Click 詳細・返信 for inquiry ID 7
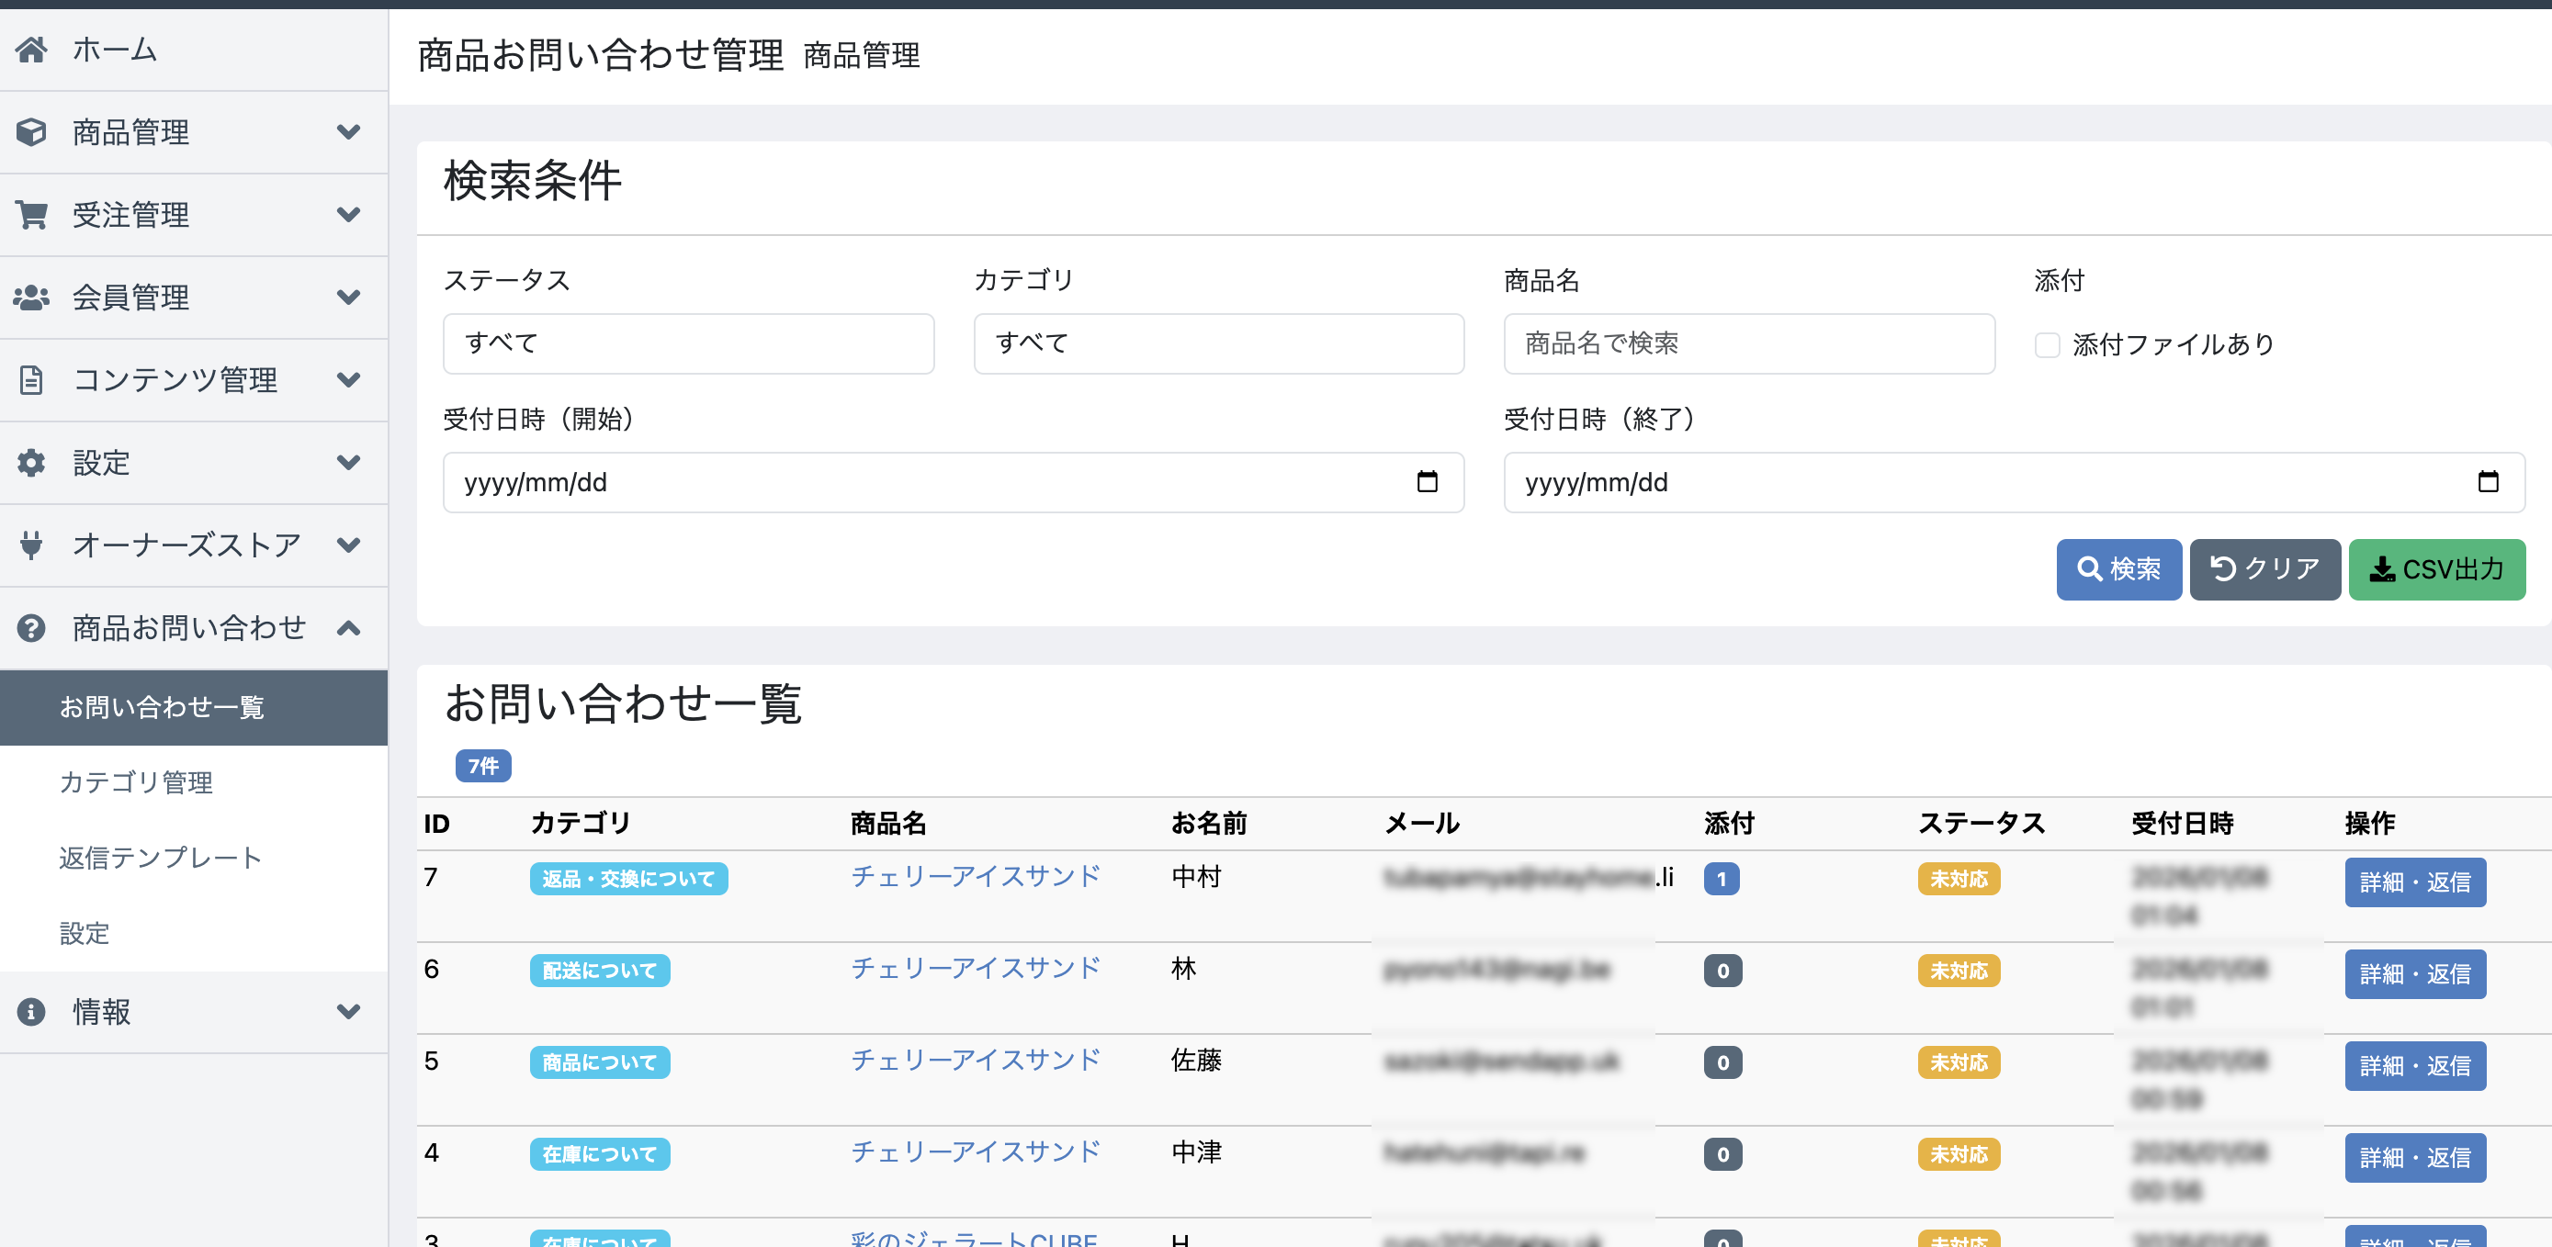Screen dimensions: 2552x1247 click(2414, 882)
